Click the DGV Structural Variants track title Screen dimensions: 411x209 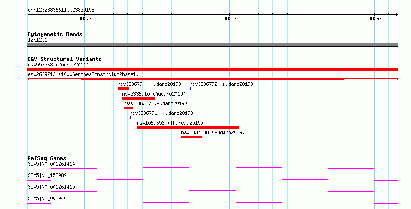click(x=65, y=59)
